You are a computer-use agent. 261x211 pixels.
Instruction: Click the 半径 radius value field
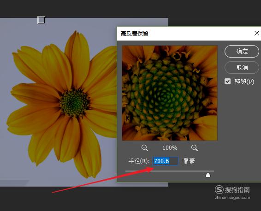[x=165, y=161]
